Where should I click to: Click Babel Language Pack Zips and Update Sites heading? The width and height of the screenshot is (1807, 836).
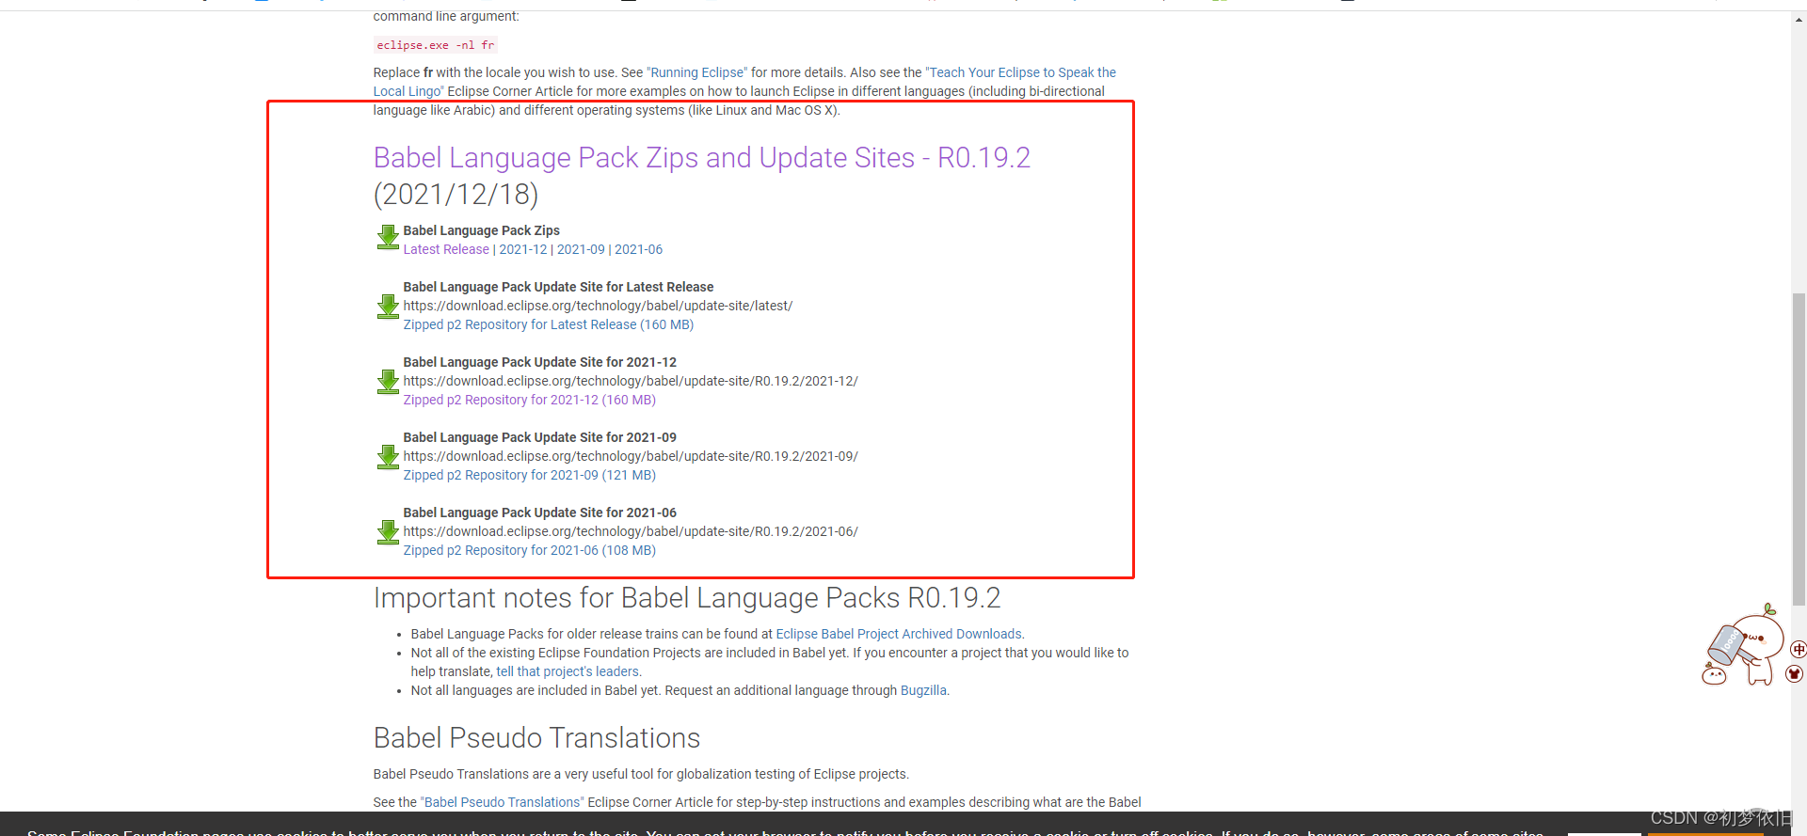click(x=702, y=158)
